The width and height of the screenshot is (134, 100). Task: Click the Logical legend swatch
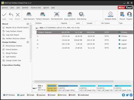tap(18, 95)
